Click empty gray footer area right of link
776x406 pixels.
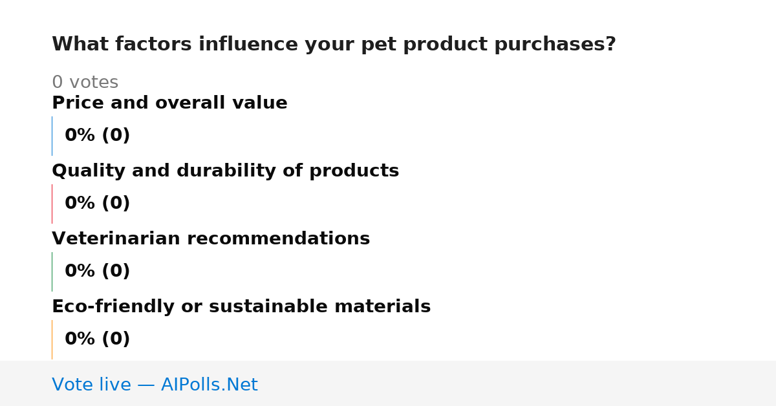click(x=517, y=383)
